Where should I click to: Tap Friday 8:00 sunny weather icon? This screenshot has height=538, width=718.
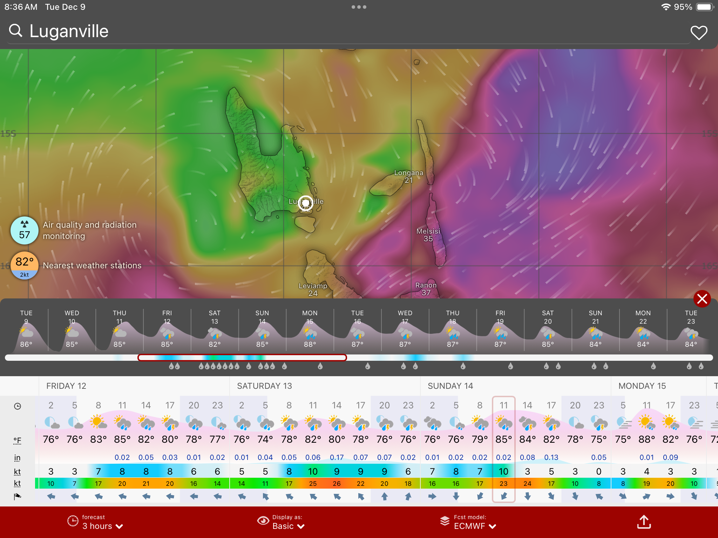[x=99, y=422]
